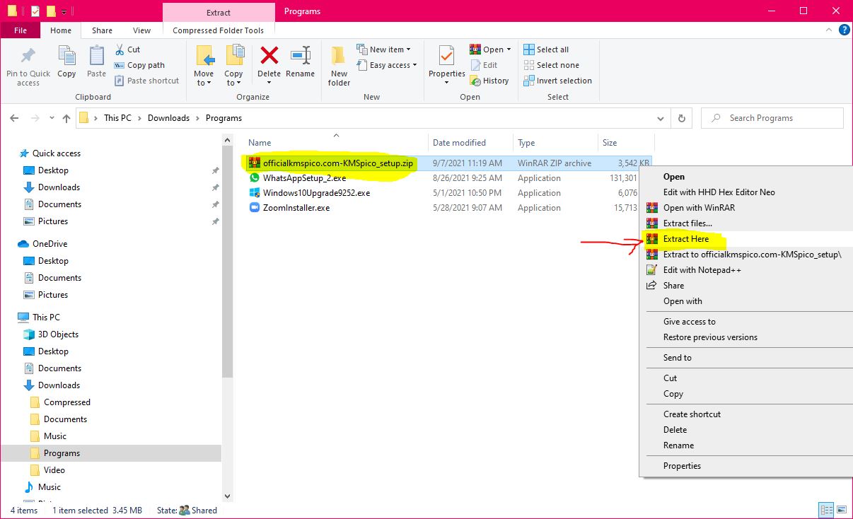Open the New item dropdown
The width and height of the screenshot is (853, 519).
[x=383, y=49]
